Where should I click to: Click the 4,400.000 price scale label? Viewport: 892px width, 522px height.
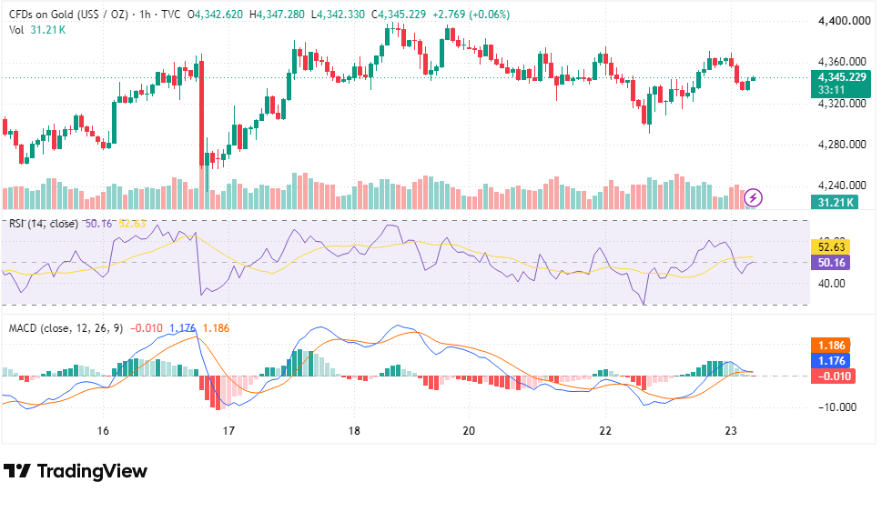point(845,21)
